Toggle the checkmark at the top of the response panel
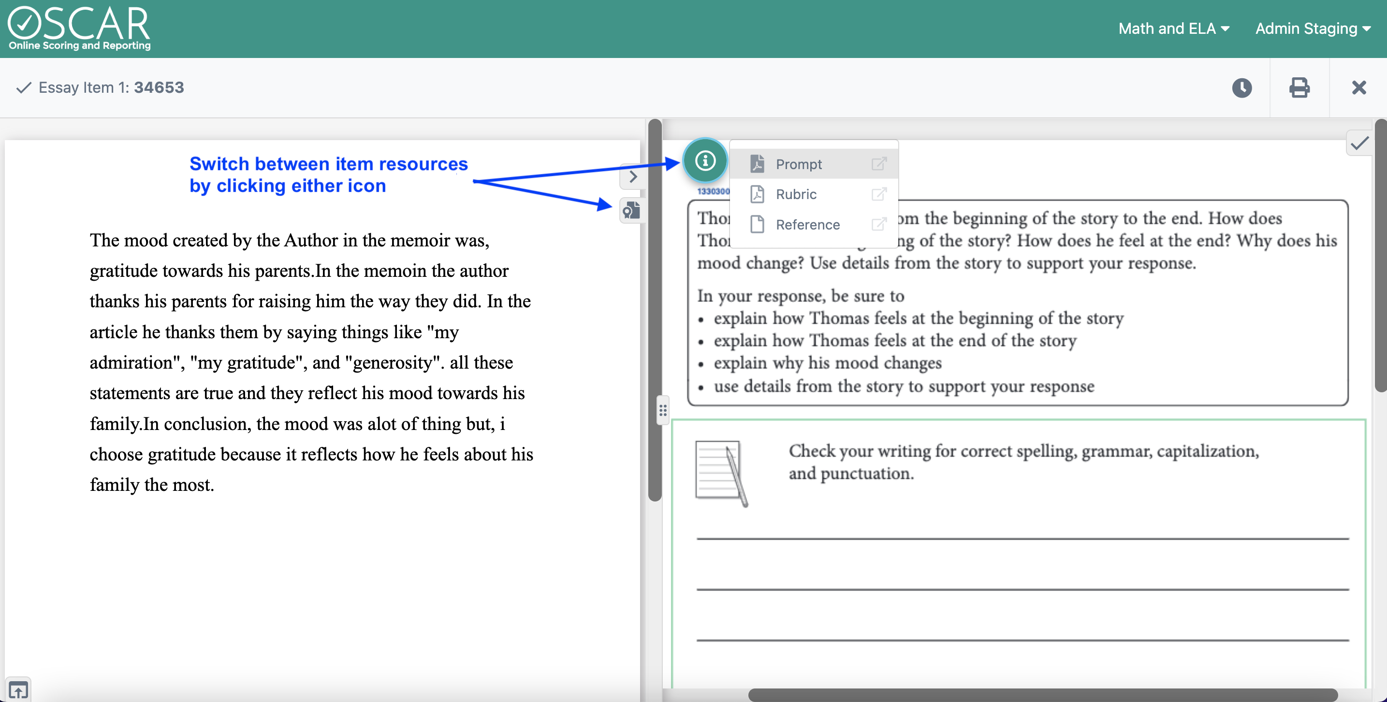The image size is (1387, 702). (1360, 143)
